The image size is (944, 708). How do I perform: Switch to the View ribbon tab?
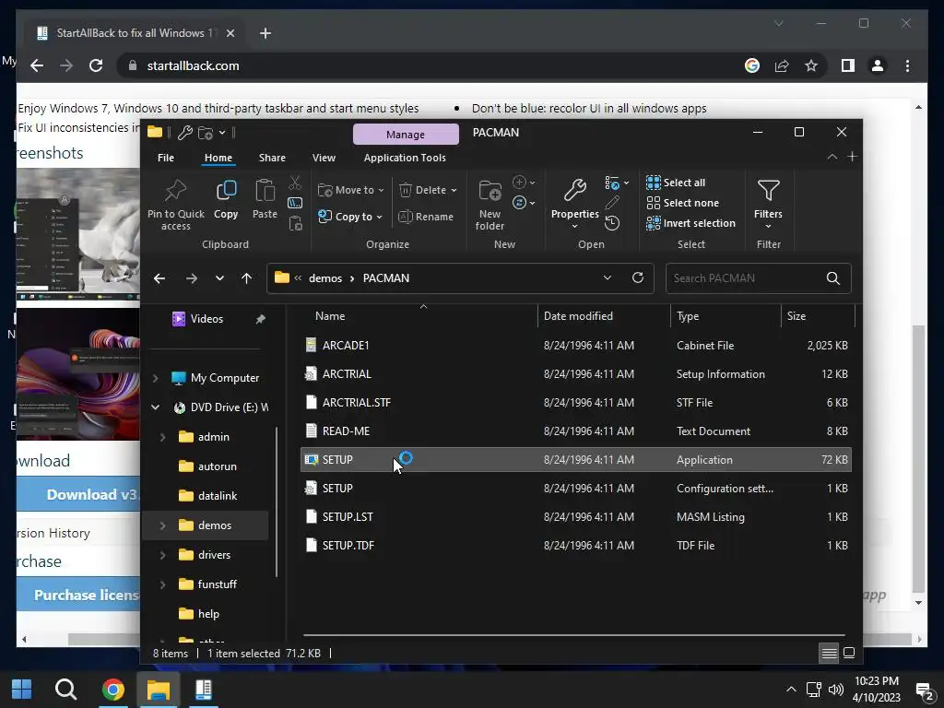pos(324,158)
